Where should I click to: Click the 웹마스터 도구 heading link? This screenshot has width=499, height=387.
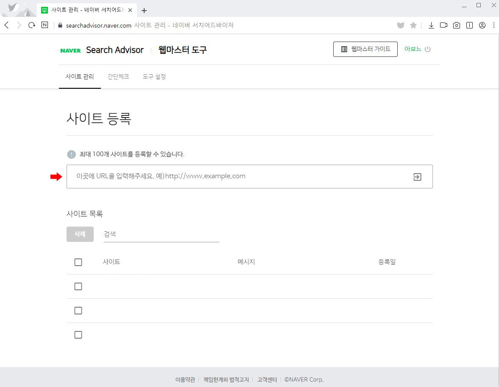[x=183, y=50]
